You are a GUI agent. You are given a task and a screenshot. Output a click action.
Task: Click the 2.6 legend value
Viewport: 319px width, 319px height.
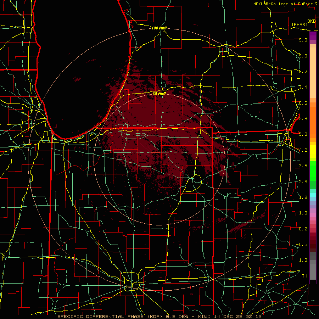[x=303, y=181]
